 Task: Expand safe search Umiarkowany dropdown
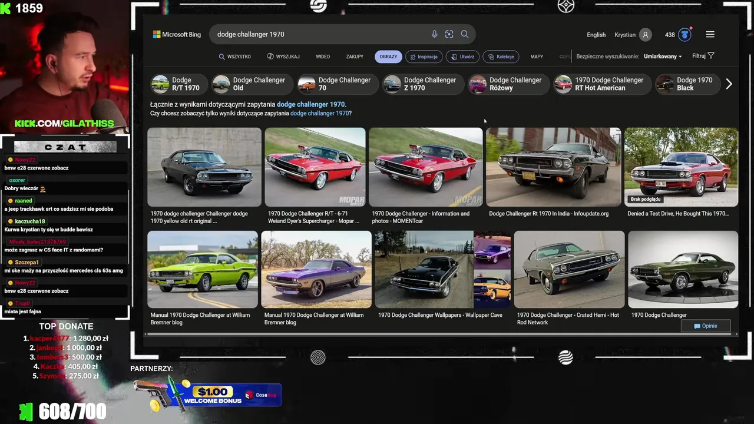pos(663,57)
